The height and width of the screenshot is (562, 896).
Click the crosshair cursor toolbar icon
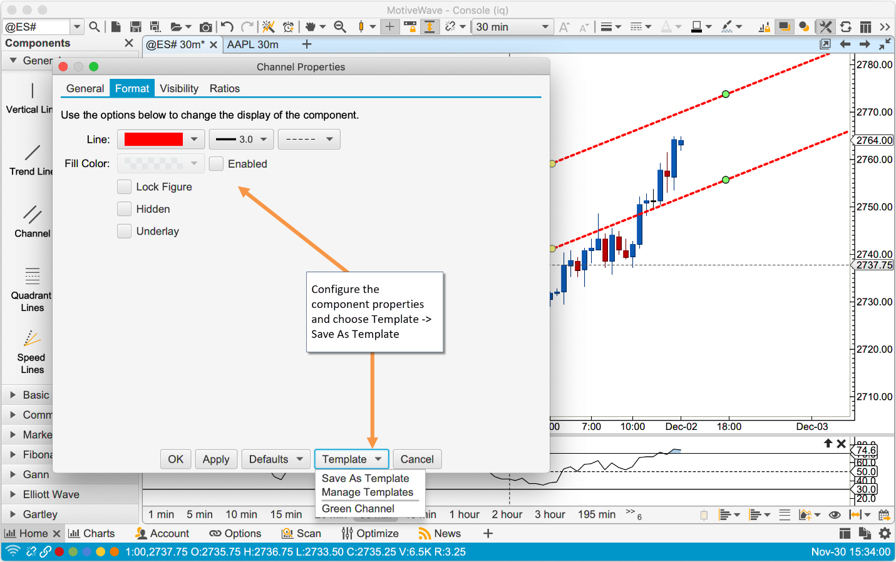tap(389, 27)
